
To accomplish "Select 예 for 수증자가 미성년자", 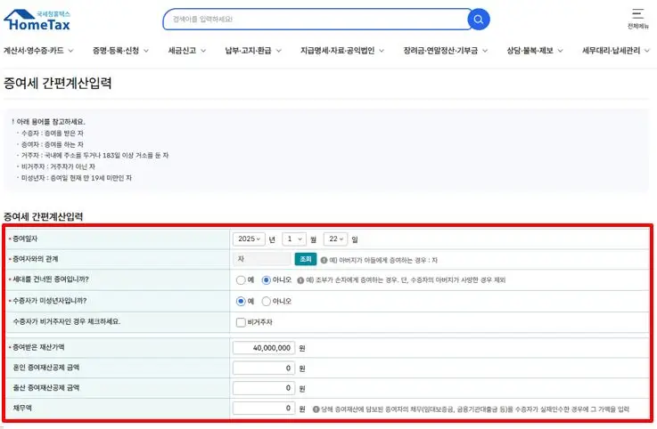I will pos(241,301).
